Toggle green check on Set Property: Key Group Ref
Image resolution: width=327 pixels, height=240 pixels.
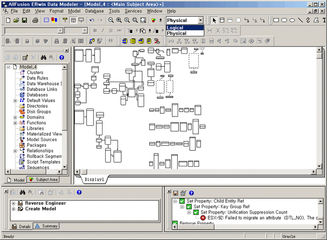tap(189, 206)
